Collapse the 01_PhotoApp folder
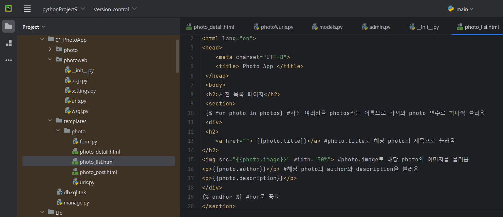 point(42,40)
